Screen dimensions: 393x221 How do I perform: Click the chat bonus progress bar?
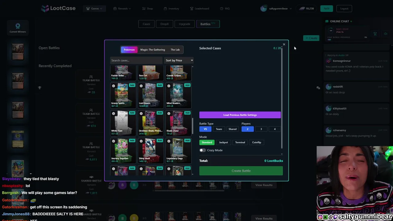(x=347, y=40)
